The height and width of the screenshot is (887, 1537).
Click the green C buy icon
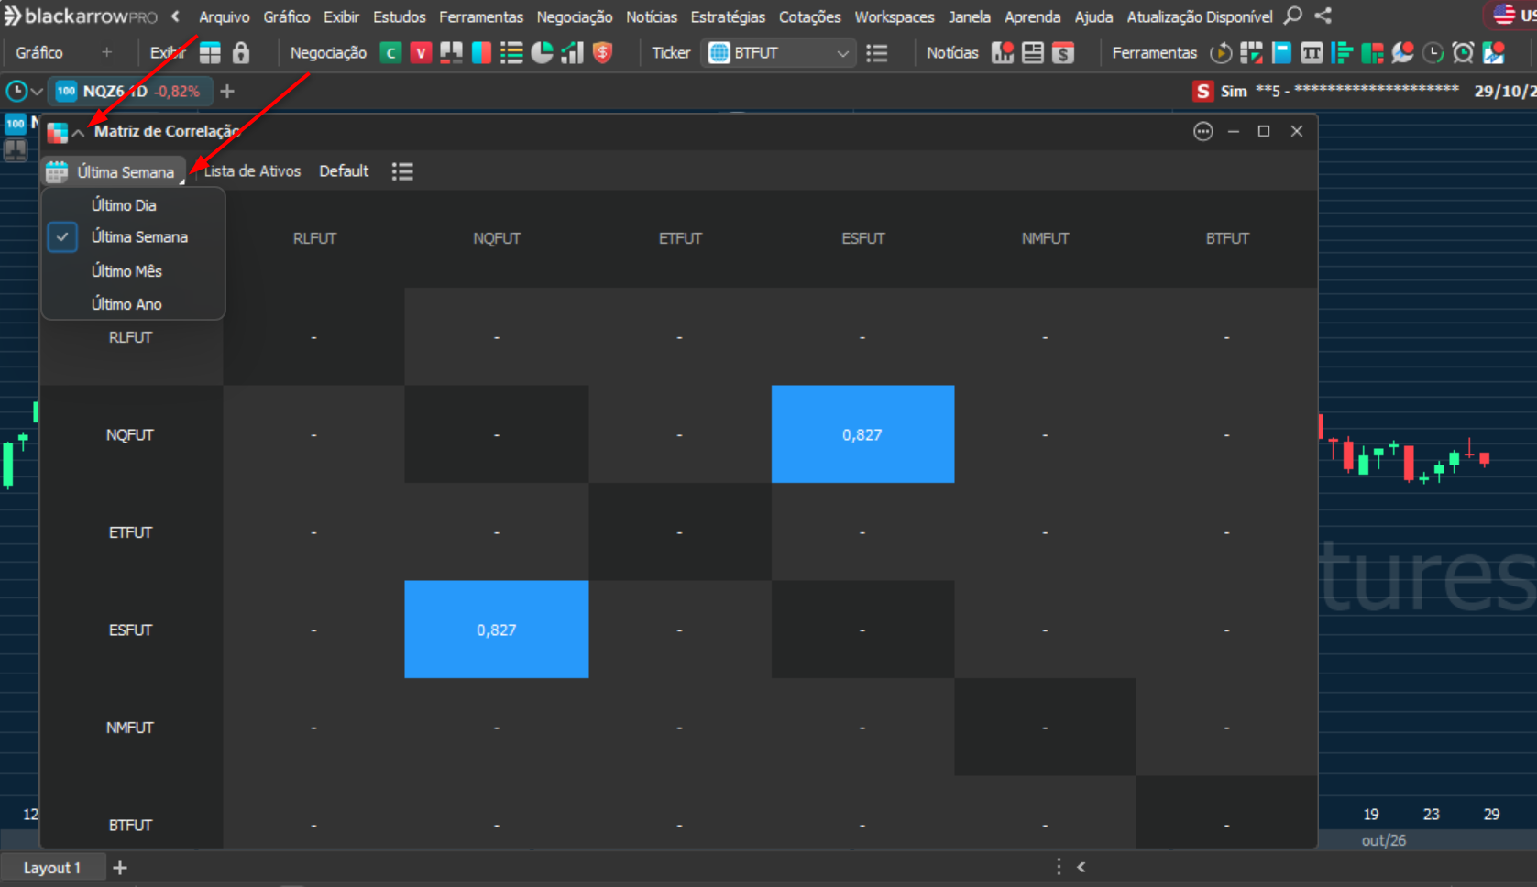(x=391, y=53)
